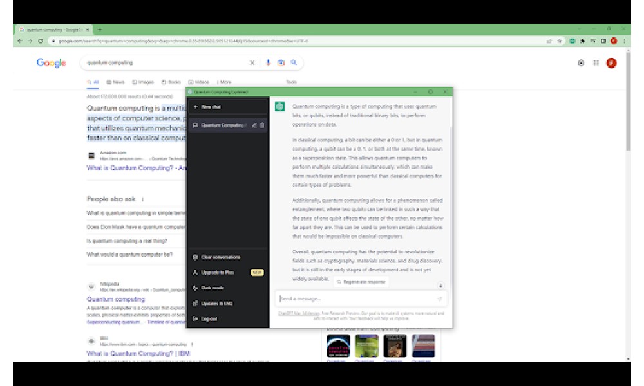Start a New chat in ChatGPT window
The image size is (644, 386).
click(227, 107)
